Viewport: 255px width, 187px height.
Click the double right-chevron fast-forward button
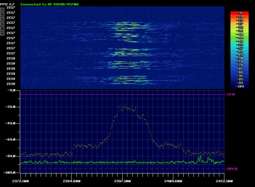[2, 29]
